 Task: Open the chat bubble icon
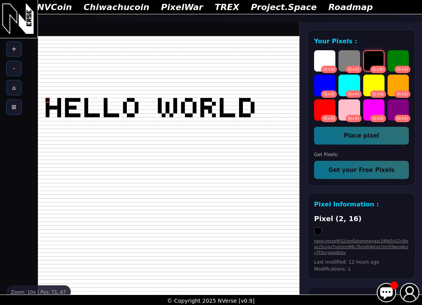point(386,293)
